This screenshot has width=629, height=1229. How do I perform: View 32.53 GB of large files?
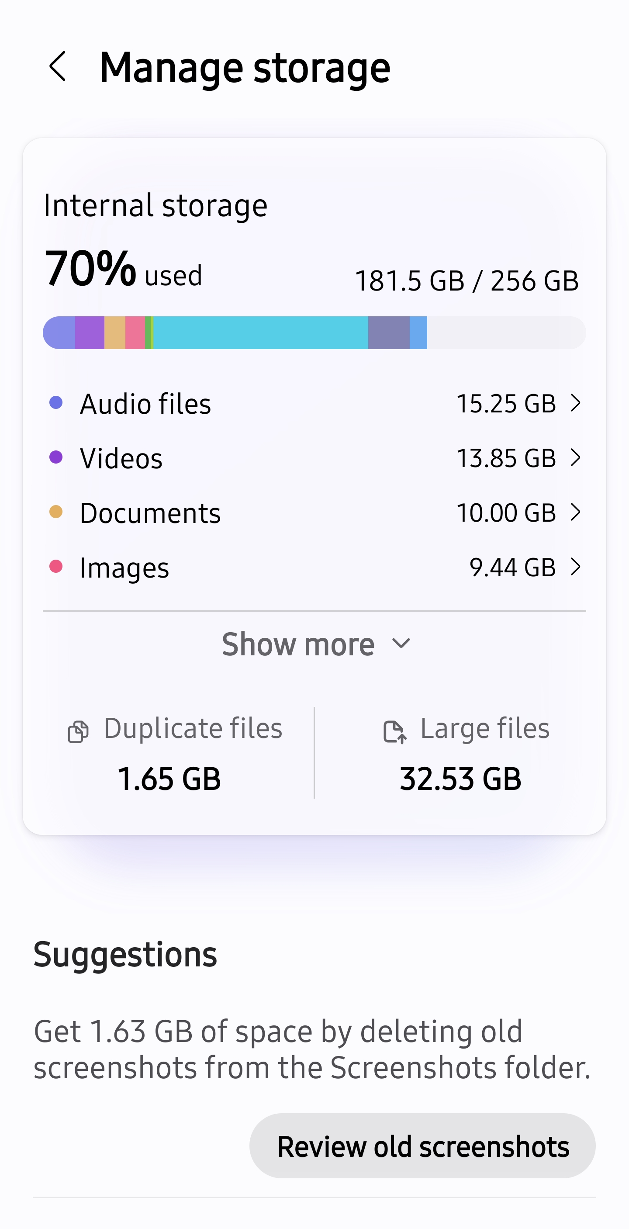point(461,779)
